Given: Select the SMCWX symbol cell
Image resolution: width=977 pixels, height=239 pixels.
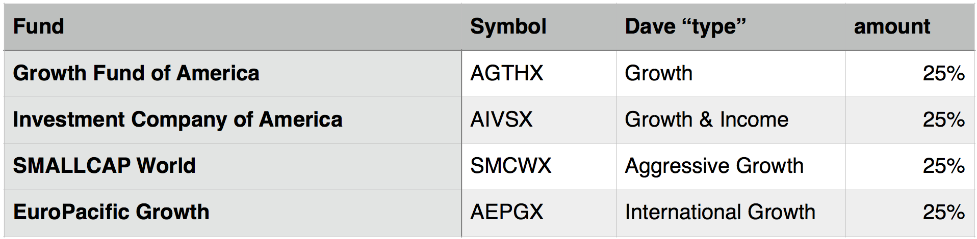Looking at the screenshot, I should 538,166.
